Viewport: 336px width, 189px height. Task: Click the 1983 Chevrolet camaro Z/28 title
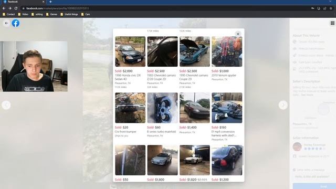pos(161,77)
